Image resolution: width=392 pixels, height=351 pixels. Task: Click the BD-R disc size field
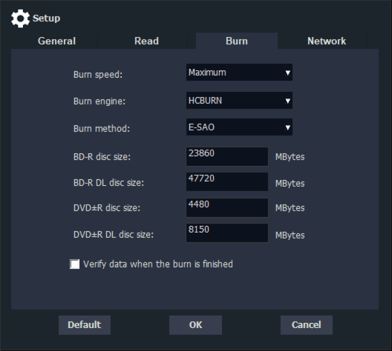click(x=227, y=156)
